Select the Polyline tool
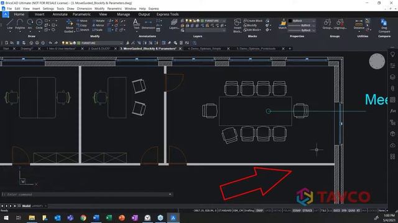Viewport: 398px width, 223px height. tap(20, 24)
